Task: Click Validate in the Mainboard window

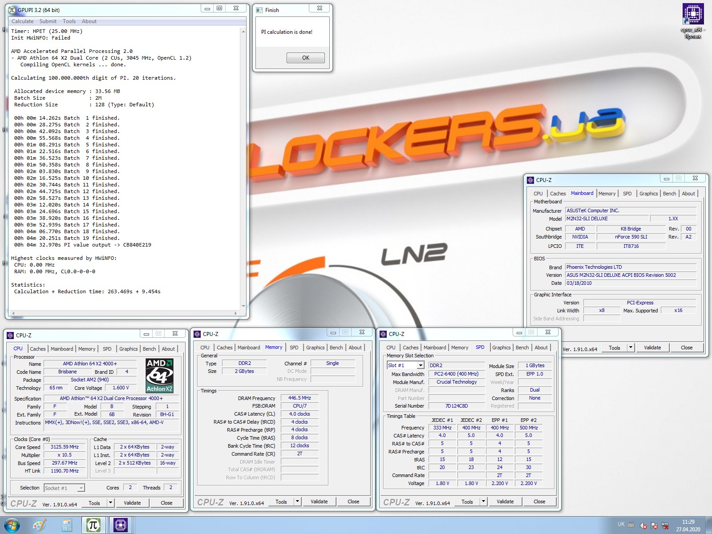Action: click(652, 348)
